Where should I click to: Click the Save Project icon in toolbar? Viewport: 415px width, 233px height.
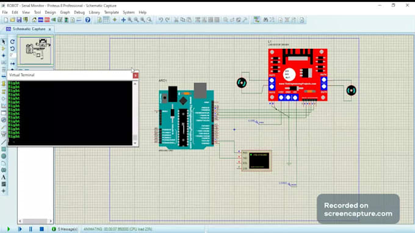tap(19, 20)
